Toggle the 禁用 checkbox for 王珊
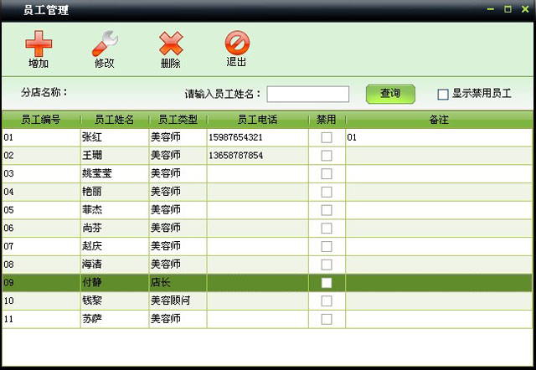This screenshot has width=536, height=370. [327, 156]
